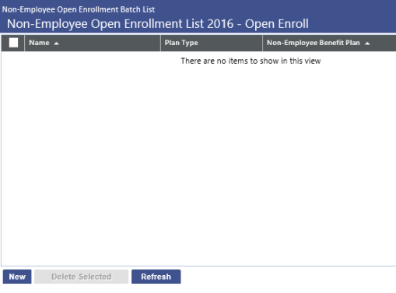Click the divider between the checkbox column and Name

pyautogui.click(x=24, y=43)
